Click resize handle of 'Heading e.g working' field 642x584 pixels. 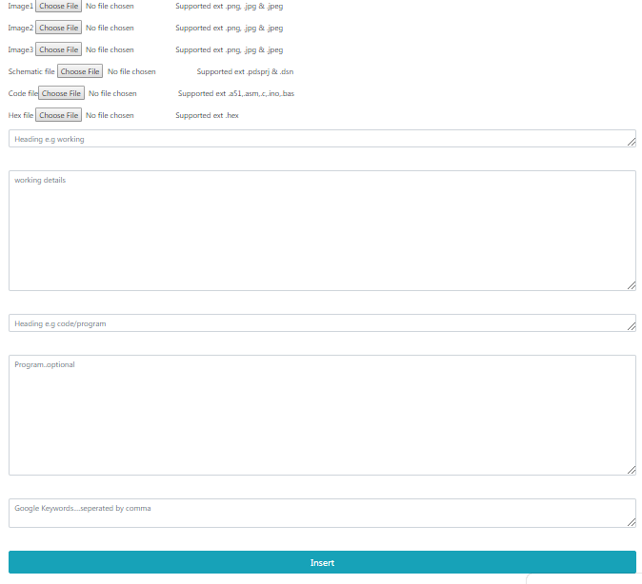632,143
